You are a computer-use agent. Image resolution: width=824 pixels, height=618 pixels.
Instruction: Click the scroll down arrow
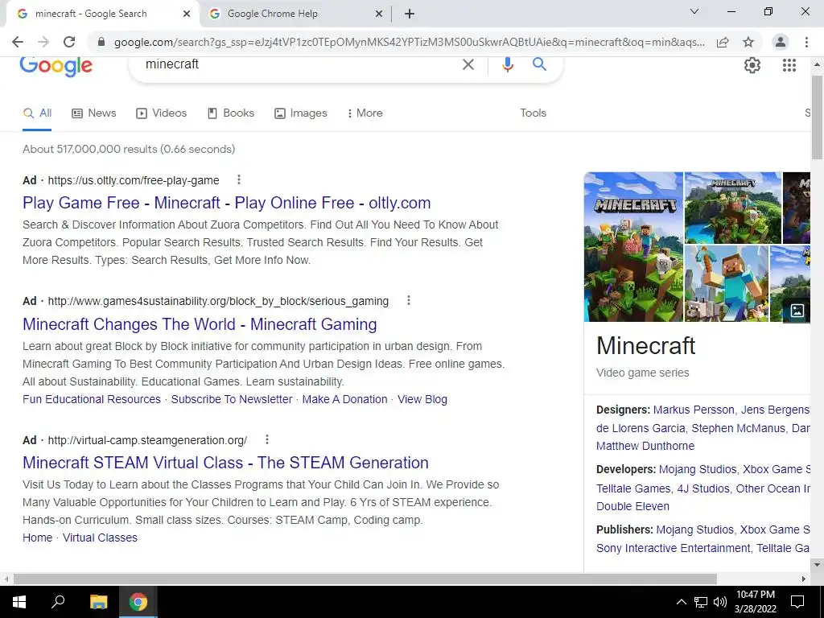(817, 566)
